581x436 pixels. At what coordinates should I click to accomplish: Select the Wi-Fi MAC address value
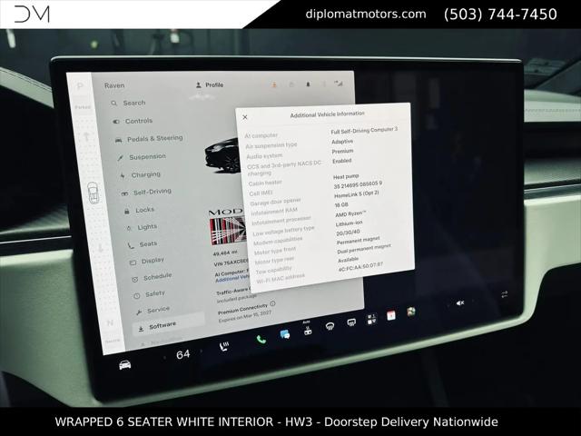coord(360,266)
